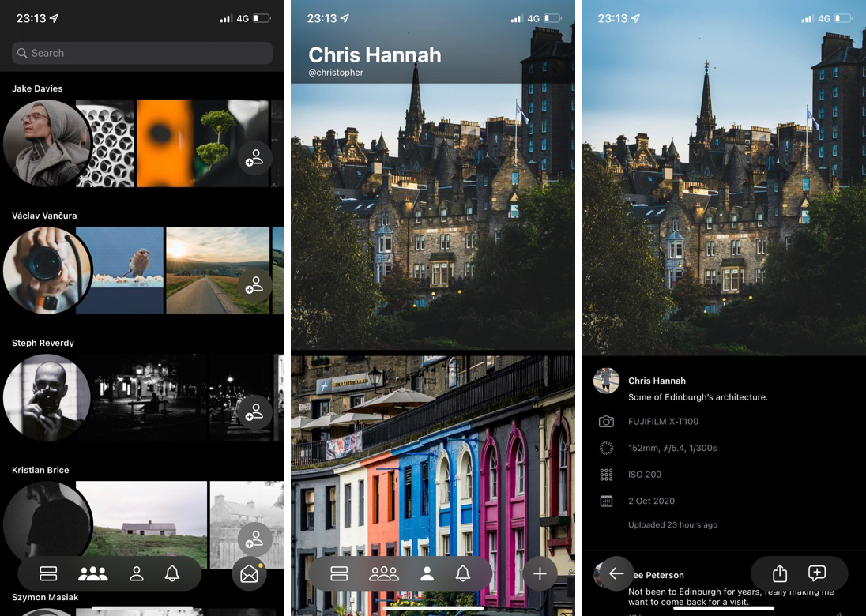Tap the Chris Hannah name in photo details
The width and height of the screenshot is (866, 616).
point(657,381)
